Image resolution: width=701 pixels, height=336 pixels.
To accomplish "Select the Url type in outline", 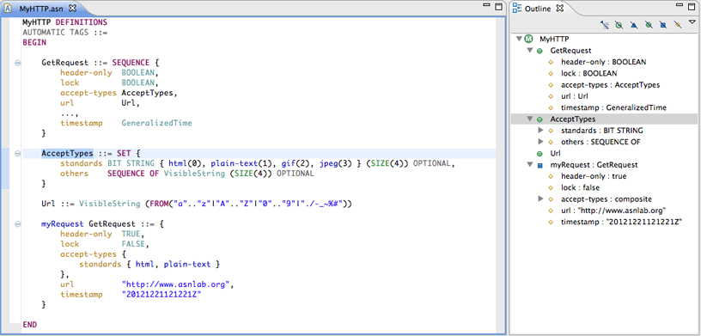I will 556,153.
